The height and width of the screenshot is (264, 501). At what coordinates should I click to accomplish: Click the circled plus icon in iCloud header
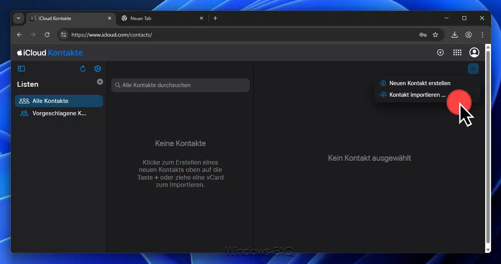tap(440, 52)
